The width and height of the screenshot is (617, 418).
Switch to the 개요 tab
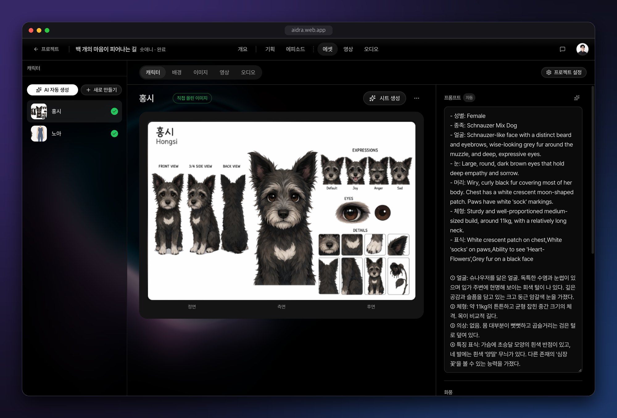click(x=242, y=49)
